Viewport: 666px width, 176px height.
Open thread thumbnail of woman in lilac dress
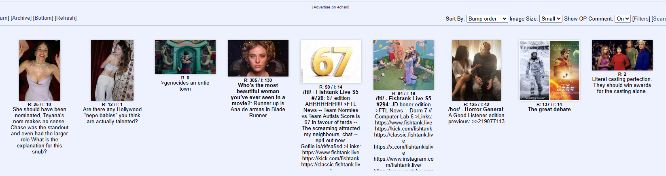[40, 70]
